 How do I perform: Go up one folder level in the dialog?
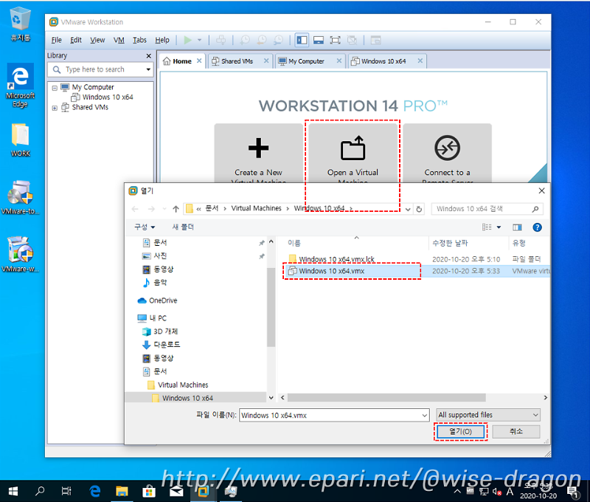coord(176,209)
